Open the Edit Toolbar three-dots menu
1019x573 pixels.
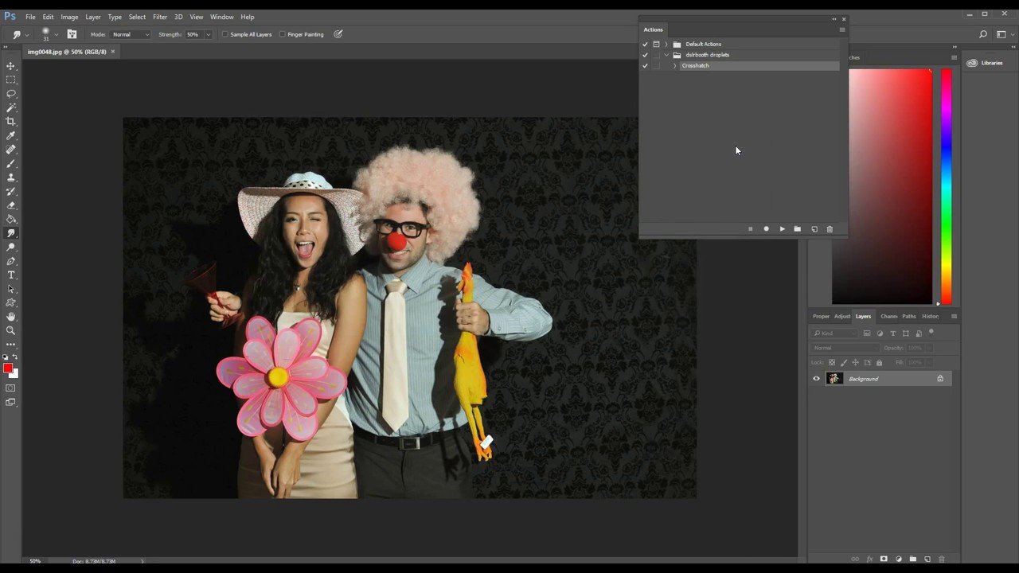coord(11,345)
